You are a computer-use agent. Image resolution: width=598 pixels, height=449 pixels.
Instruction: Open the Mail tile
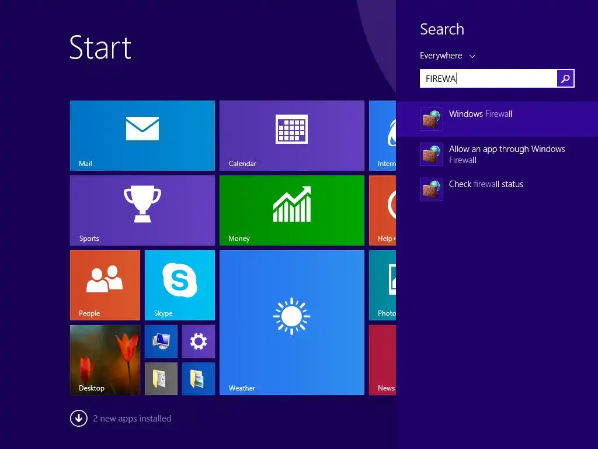[x=142, y=136]
